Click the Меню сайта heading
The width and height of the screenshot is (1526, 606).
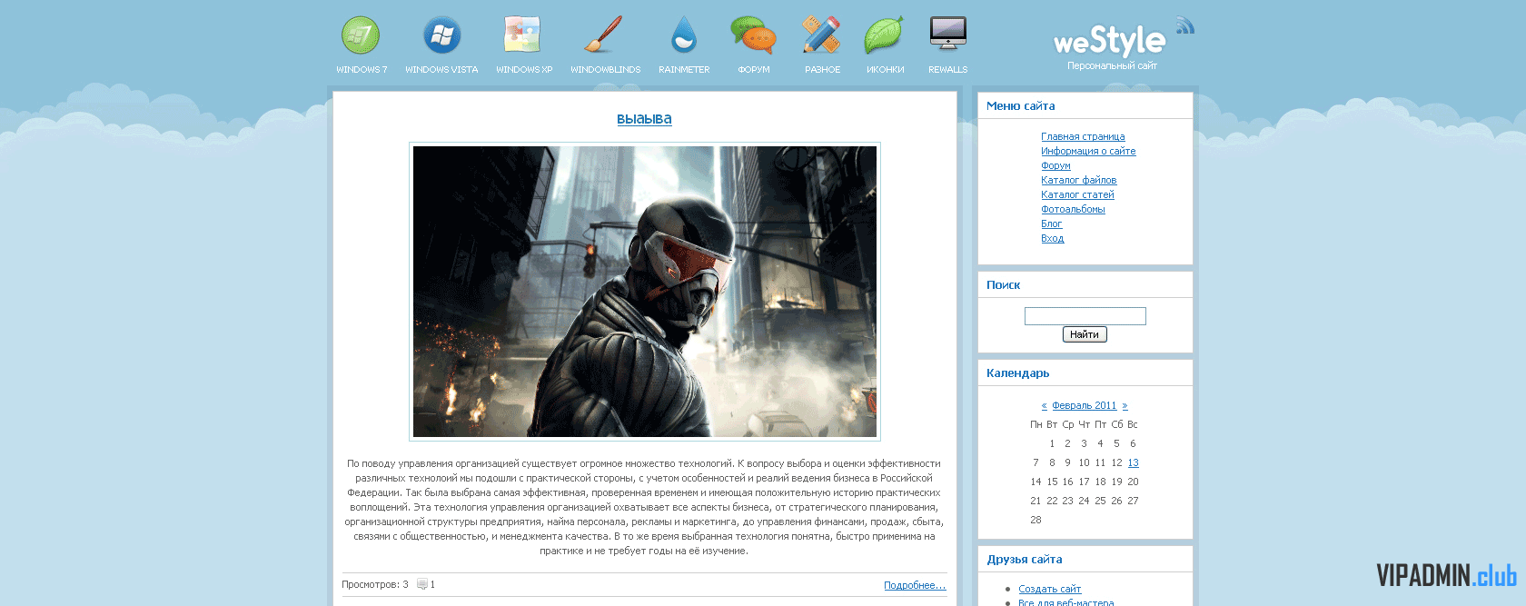[x=1020, y=106]
